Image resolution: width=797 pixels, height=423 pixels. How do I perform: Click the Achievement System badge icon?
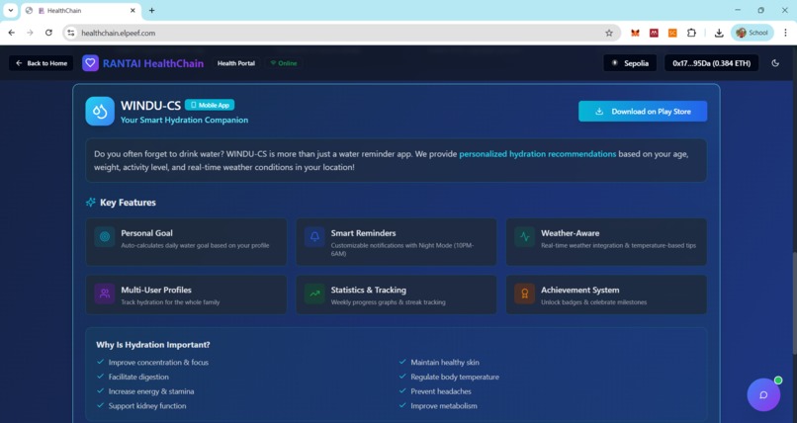[x=524, y=294]
